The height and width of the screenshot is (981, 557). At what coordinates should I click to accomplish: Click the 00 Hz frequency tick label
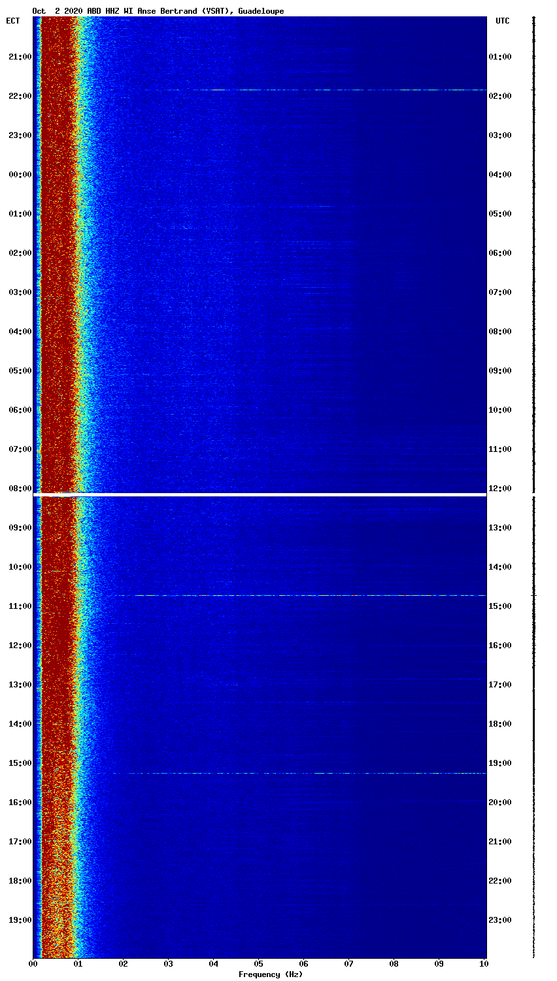click(x=33, y=964)
